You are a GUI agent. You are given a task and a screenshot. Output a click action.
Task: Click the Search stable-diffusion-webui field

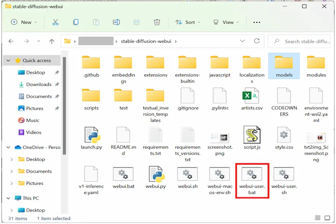coord(303,41)
